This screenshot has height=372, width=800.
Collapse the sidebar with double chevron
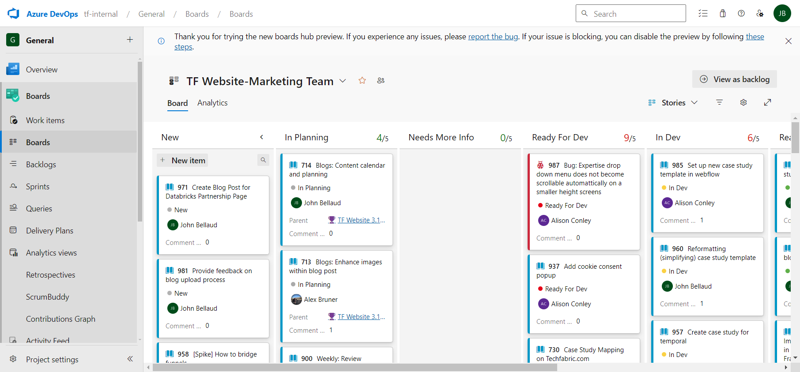point(130,359)
